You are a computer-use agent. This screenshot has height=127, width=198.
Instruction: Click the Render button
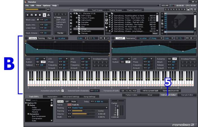point(60,33)
